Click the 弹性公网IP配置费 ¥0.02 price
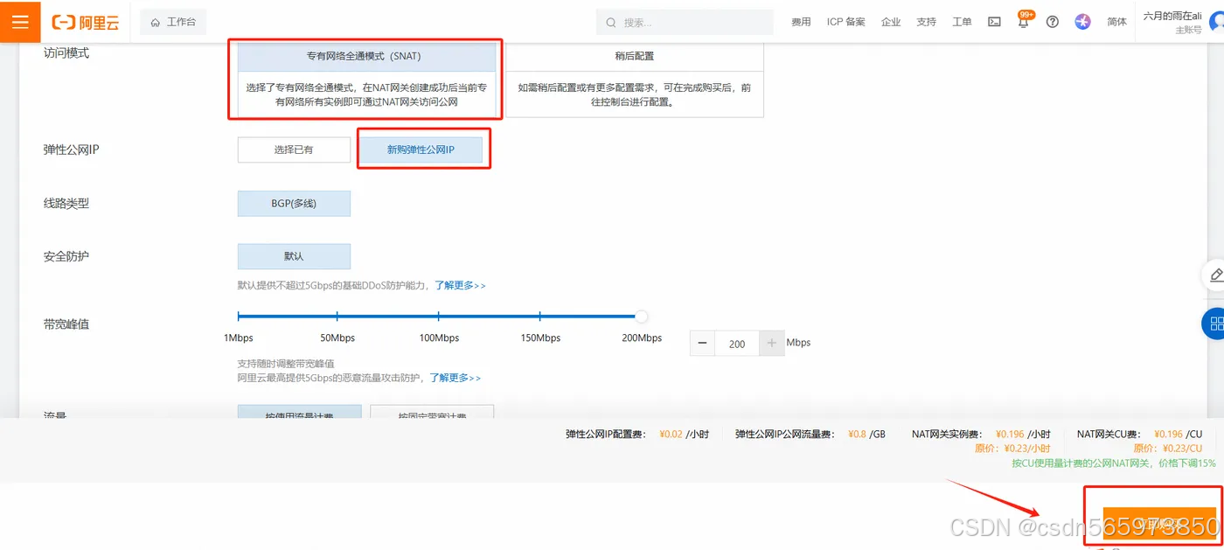The width and height of the screenshot is (1224, 550). point(684,434)
